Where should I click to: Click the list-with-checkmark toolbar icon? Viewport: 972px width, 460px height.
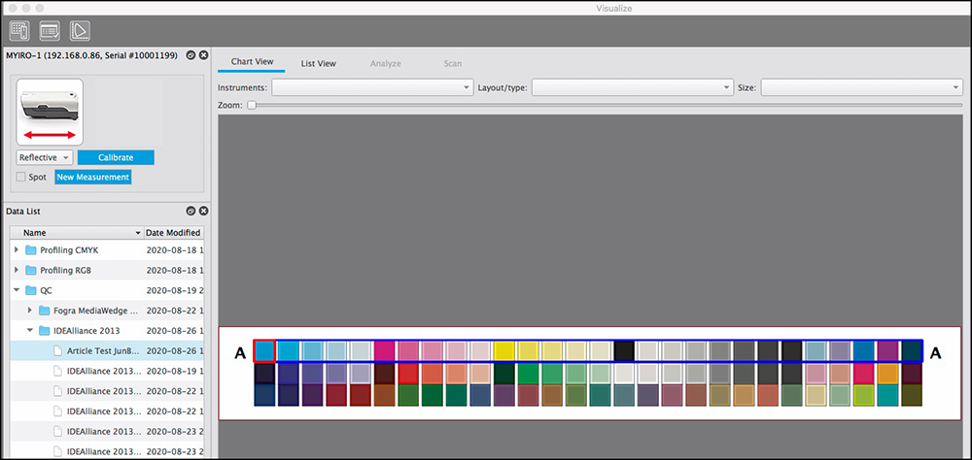pyautogui.click(x=50, y=31)
